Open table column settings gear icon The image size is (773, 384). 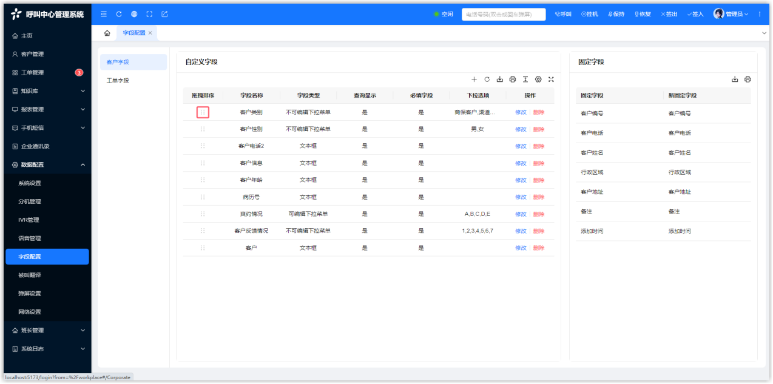[538, 79]
